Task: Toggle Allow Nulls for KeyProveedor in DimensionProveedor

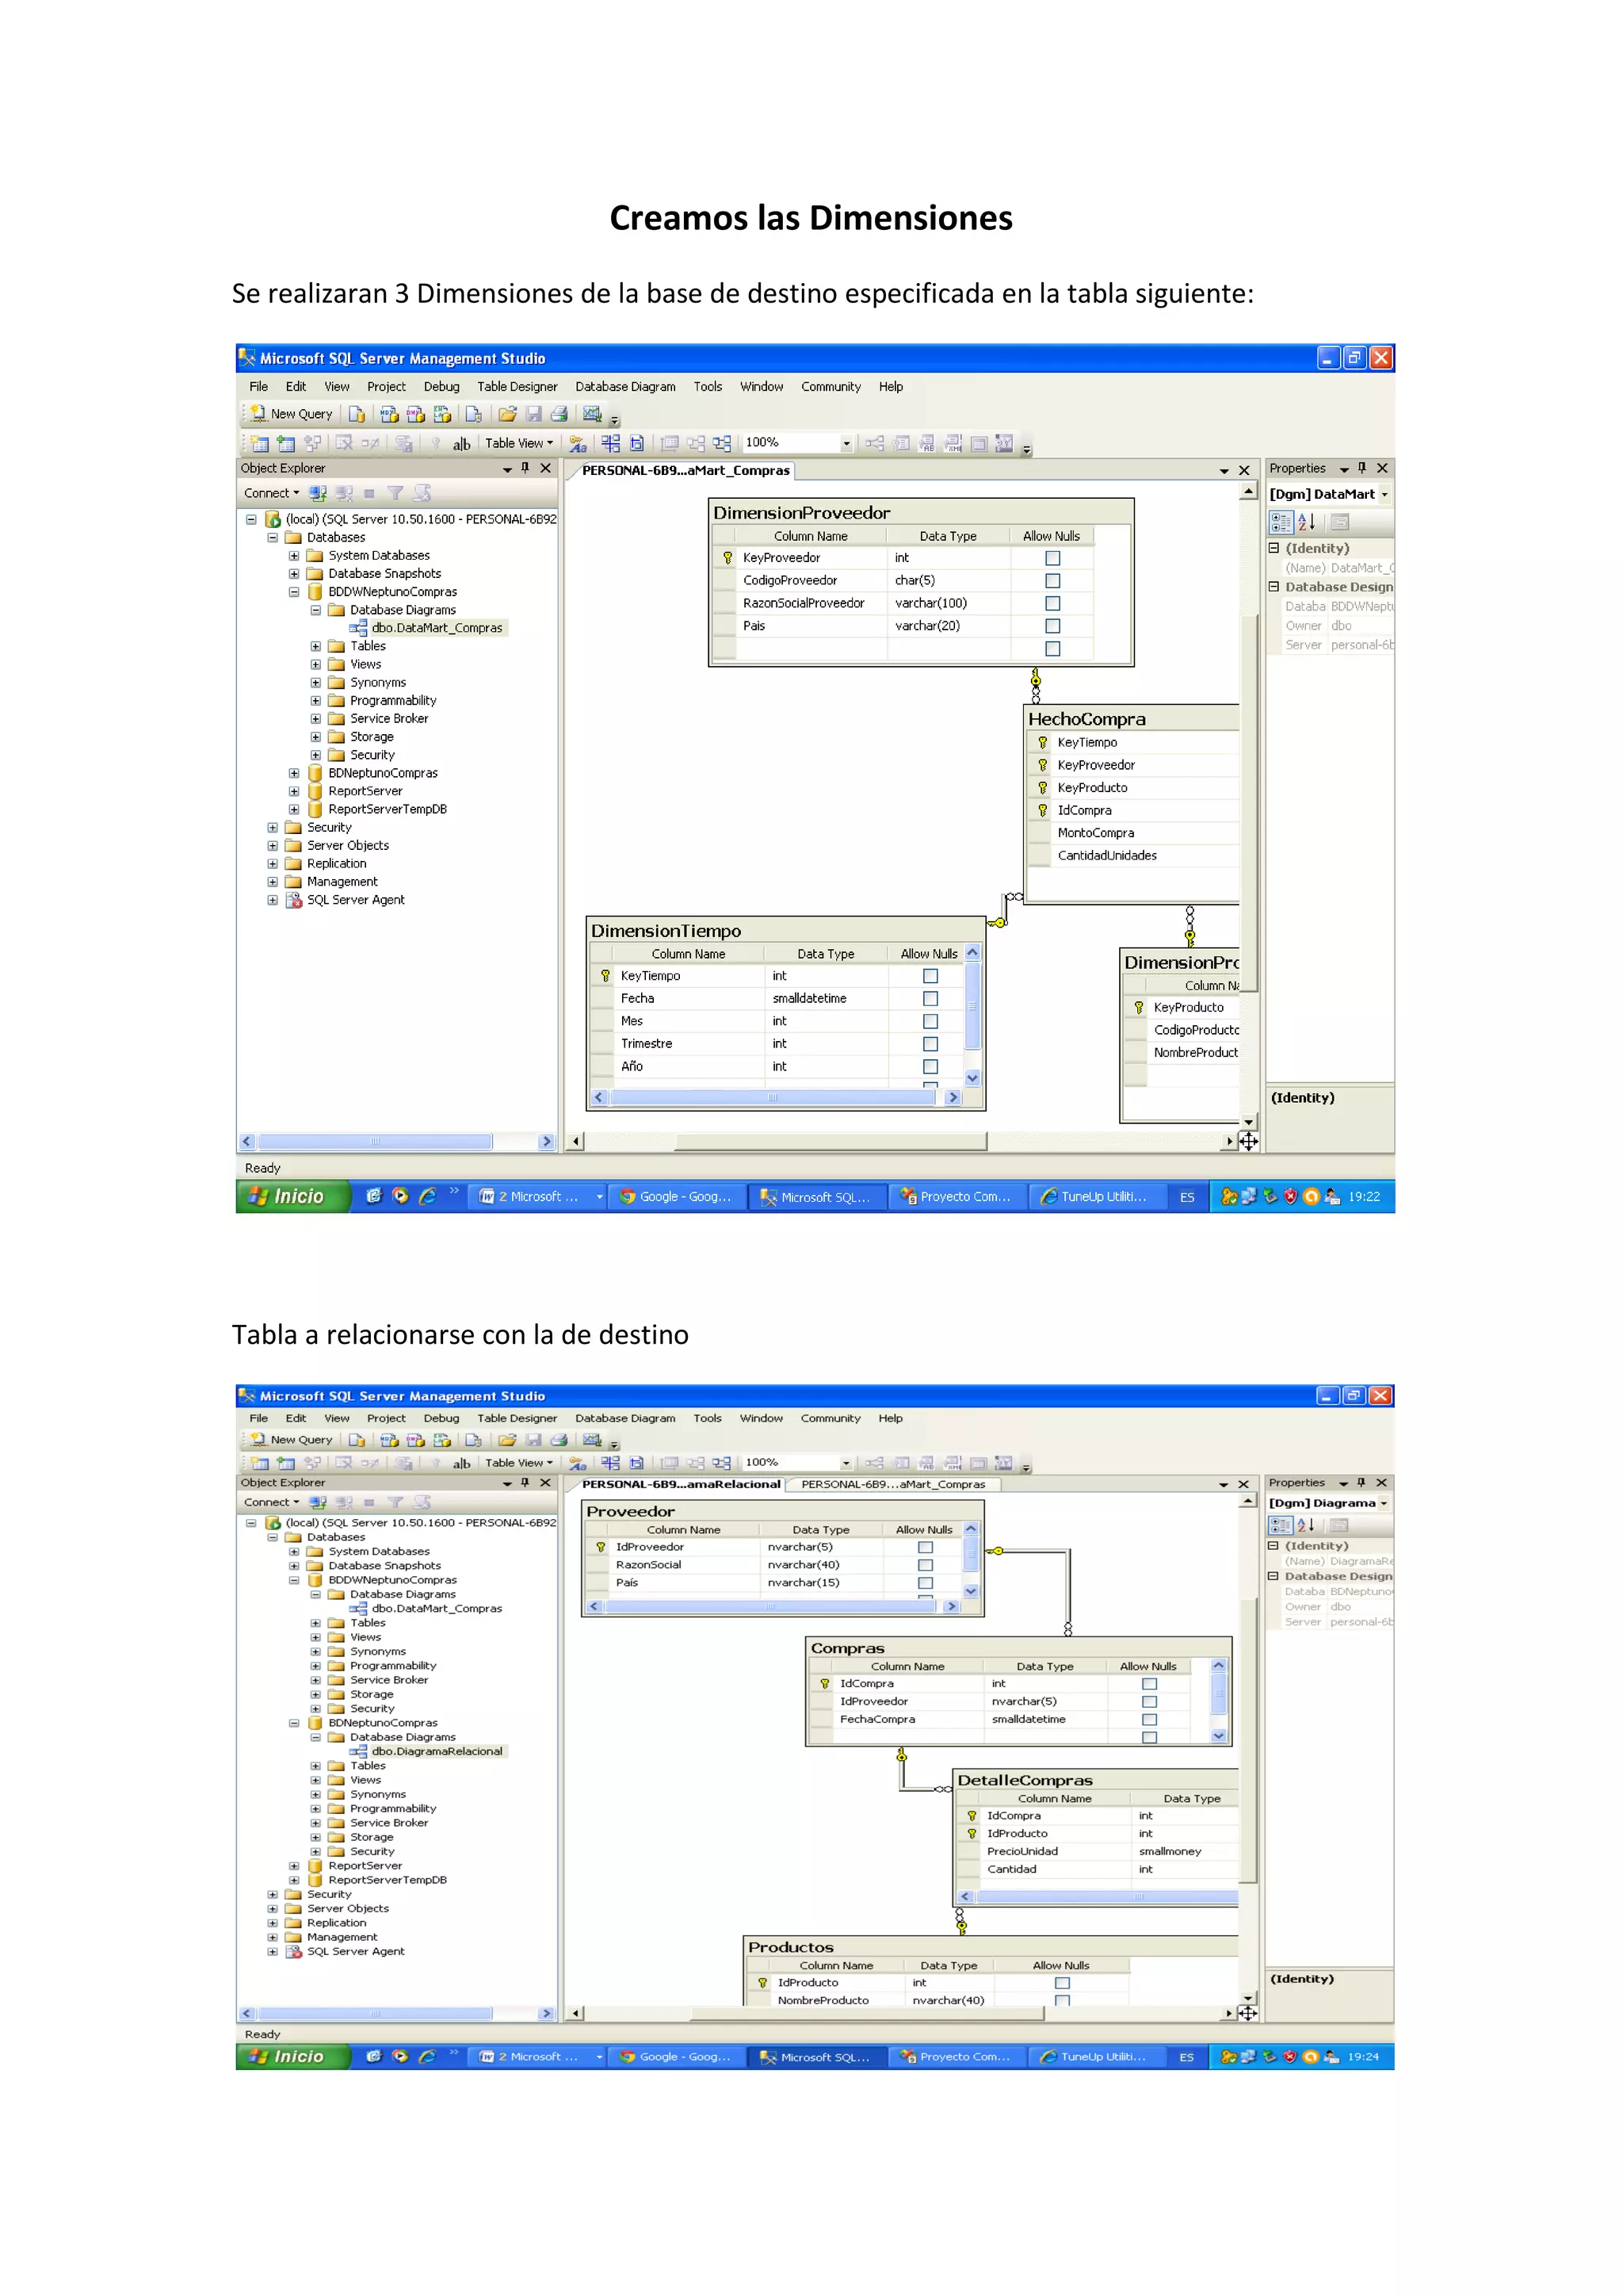Action: point(1052,558)
